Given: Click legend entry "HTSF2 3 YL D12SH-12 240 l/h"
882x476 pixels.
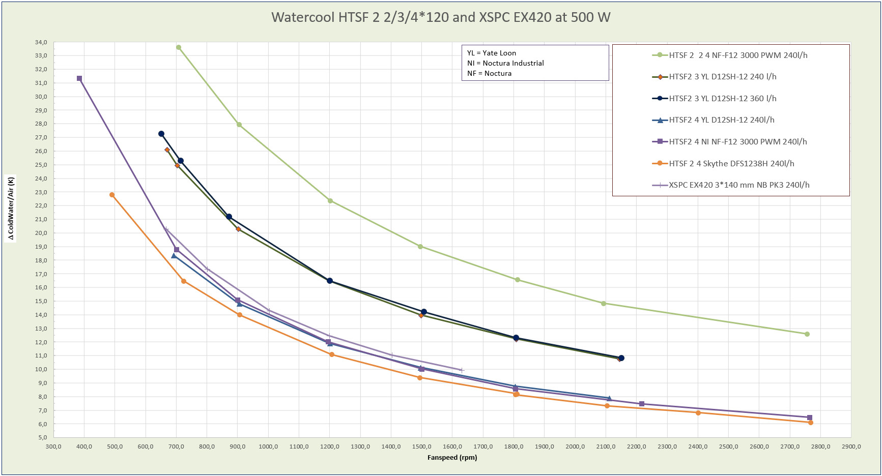Looking at the screenshot, I should pyautogui.click(x=714, y=77).
